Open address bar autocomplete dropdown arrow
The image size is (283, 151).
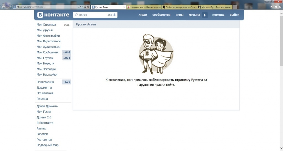pyautogui.click(x=82, y=7)
